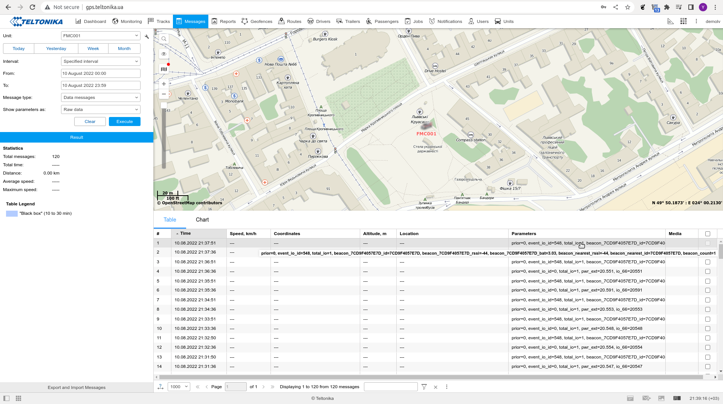
Task: Click the Teltonika logo
Action: [36, 21]
